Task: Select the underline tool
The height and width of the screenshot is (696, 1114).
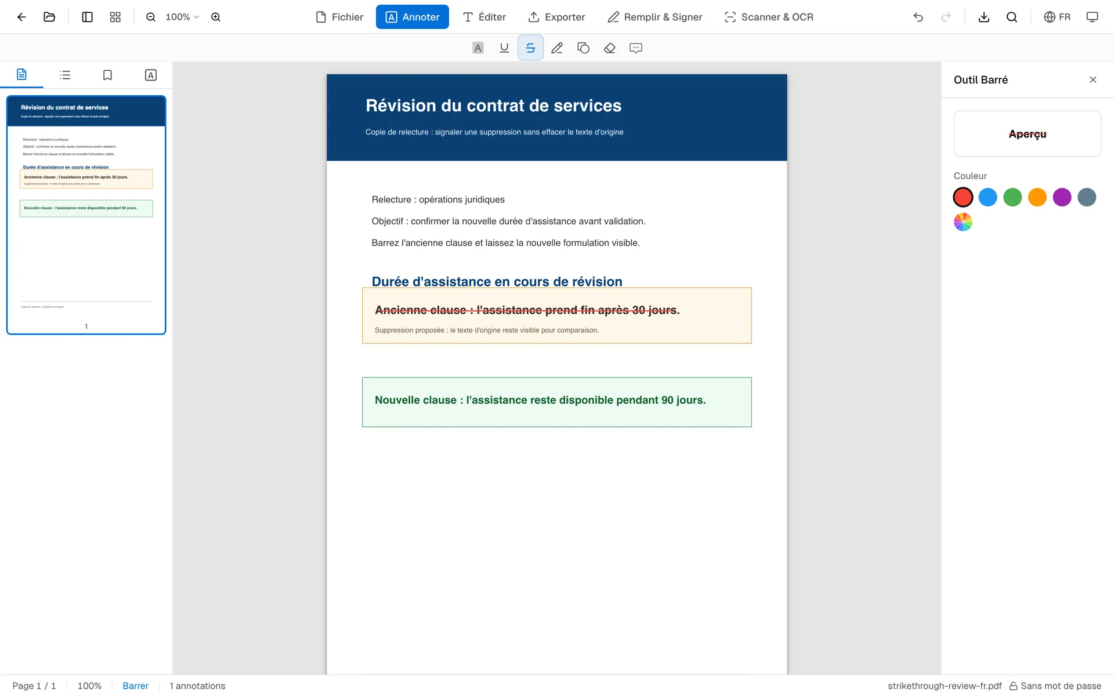Action: (504, 48)
